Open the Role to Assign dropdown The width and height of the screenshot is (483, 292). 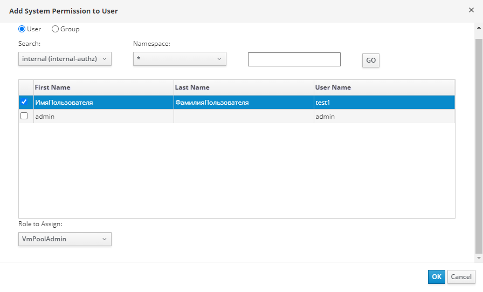pos(65,239)
